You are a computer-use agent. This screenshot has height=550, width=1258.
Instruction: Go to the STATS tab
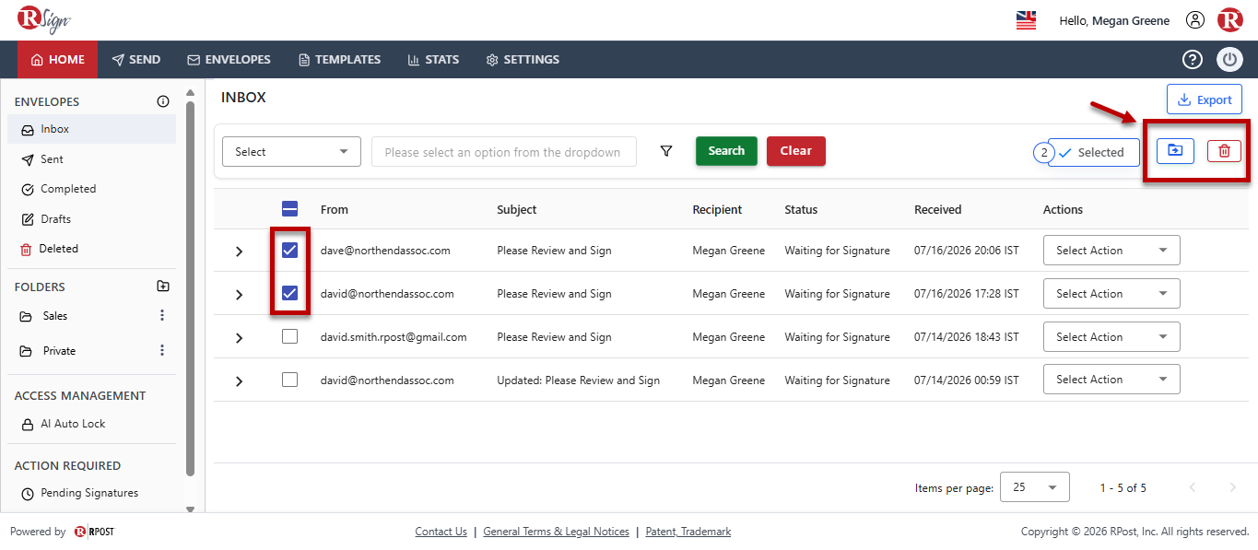click(433, 60)
